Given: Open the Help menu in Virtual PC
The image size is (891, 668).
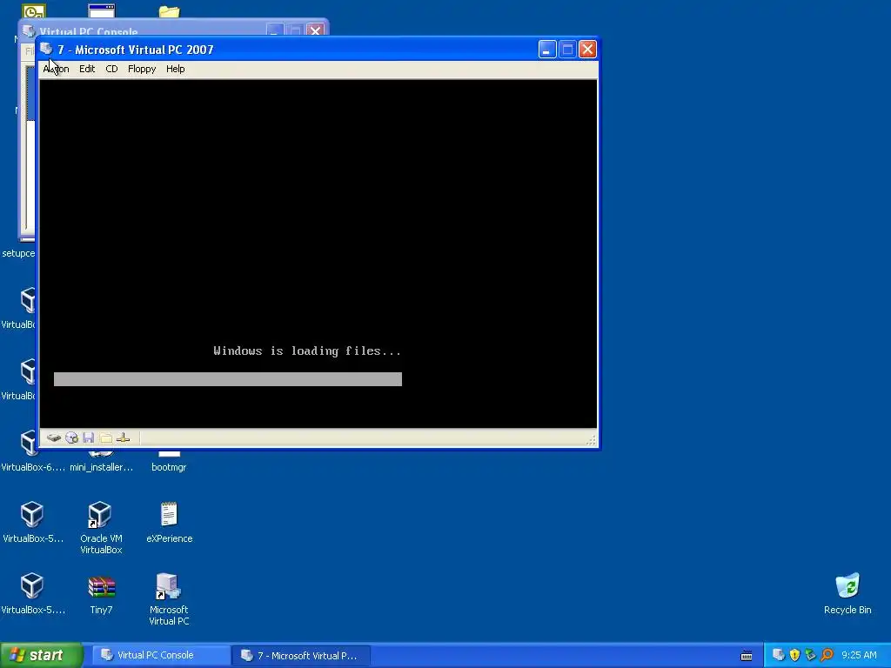Looking at the screenshot, I should [x=175, y=69].
